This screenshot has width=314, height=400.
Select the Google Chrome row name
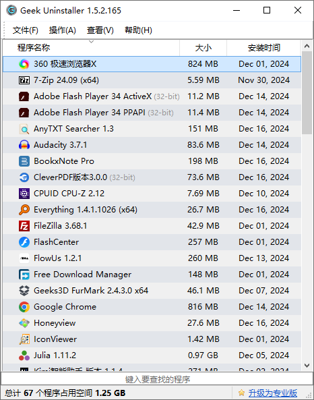click(65, 307)
